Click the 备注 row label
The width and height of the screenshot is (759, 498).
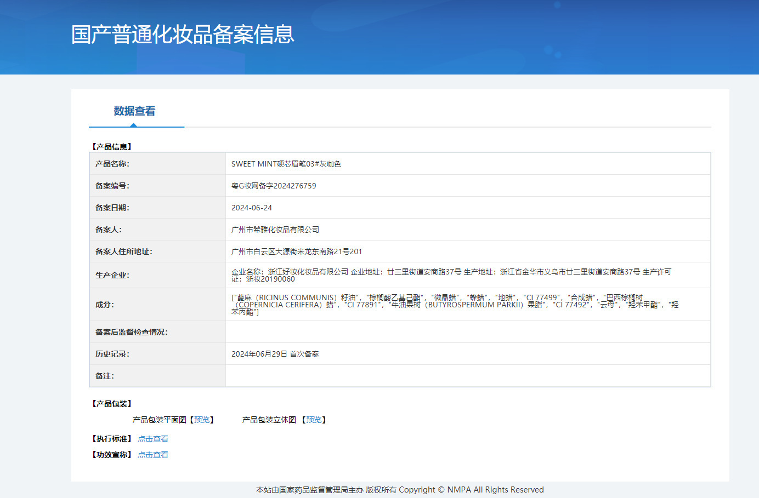coord(105,376)
